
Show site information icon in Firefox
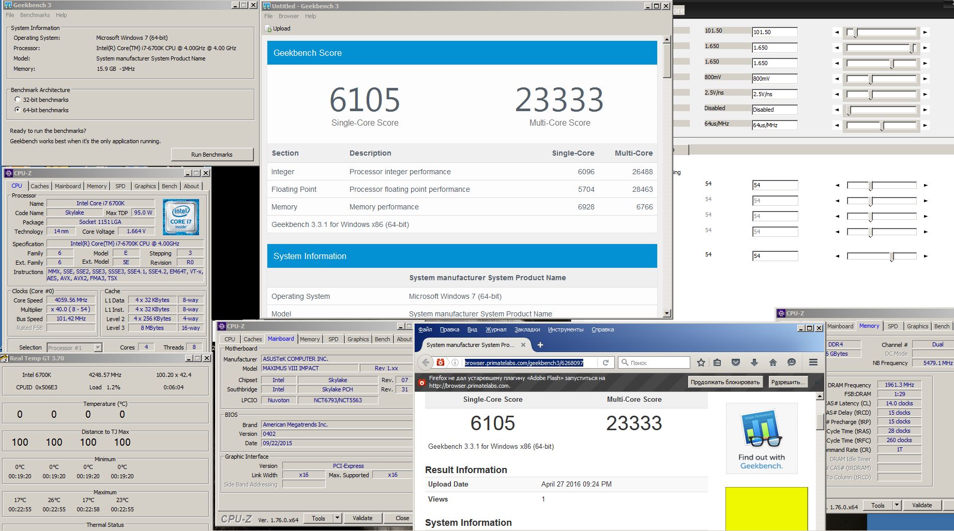[x=455, y=362]
